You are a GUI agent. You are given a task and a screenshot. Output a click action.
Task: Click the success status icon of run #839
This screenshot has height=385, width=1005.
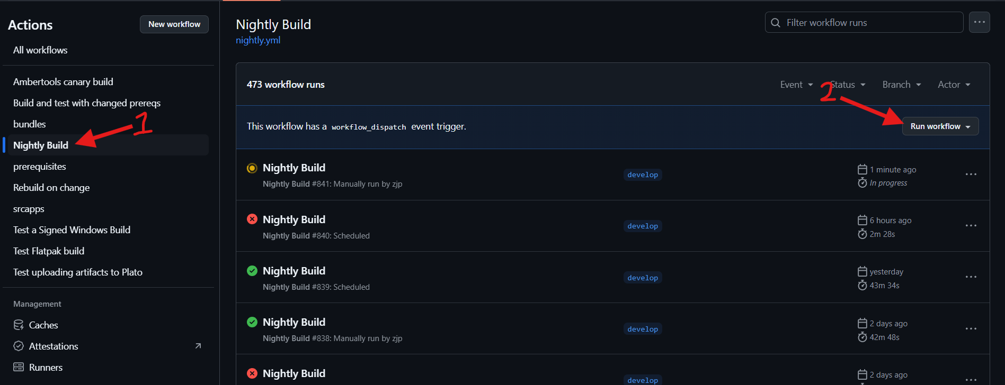[252, 271]
